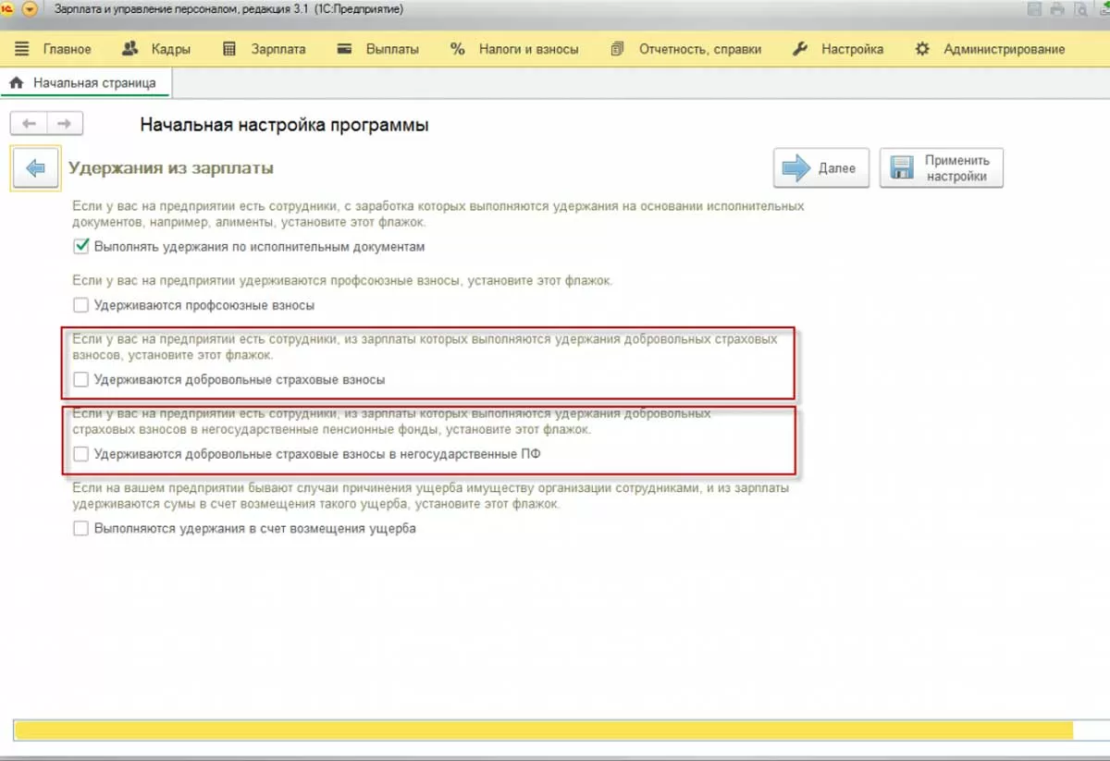
Task: Click the description about причинения ущерба имуществу
Action: [x=430, y=497]
